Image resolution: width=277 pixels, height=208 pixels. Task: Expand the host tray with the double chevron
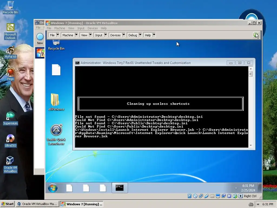pos(258,204)
